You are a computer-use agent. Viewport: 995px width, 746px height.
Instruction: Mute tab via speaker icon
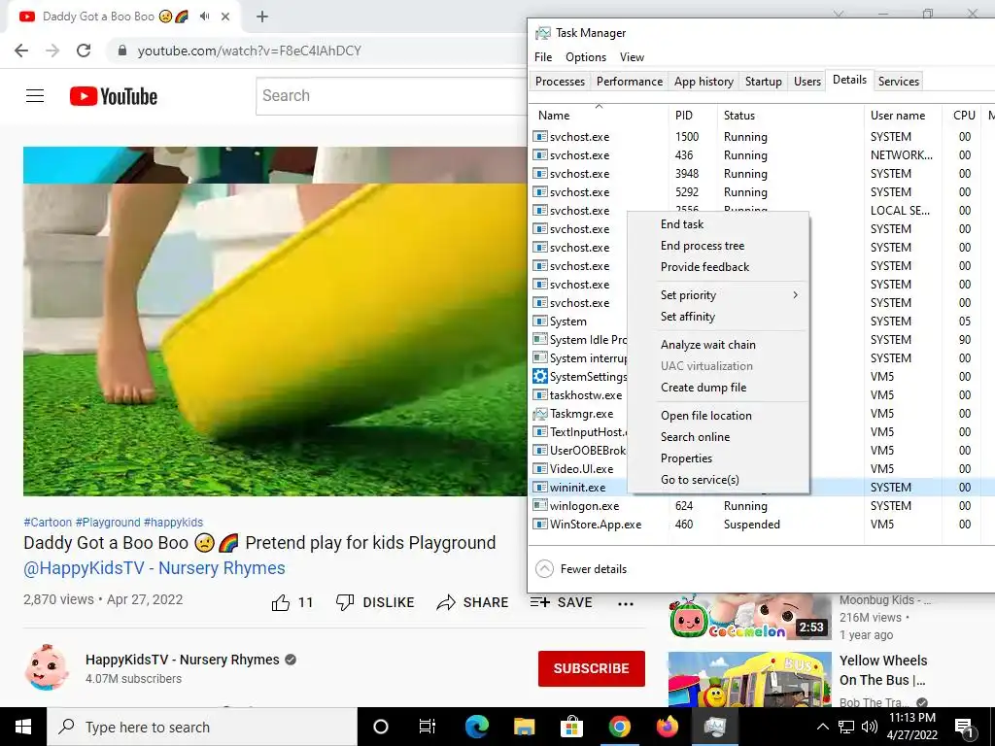[x=204, y=17]
